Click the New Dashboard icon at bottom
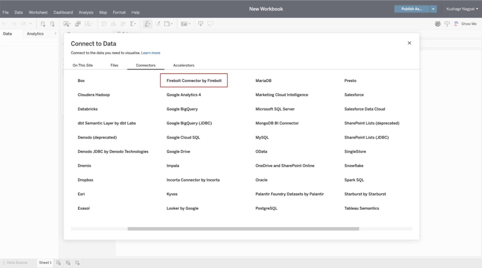The height and width of the screenshot is (268, 482). (68, 263)
